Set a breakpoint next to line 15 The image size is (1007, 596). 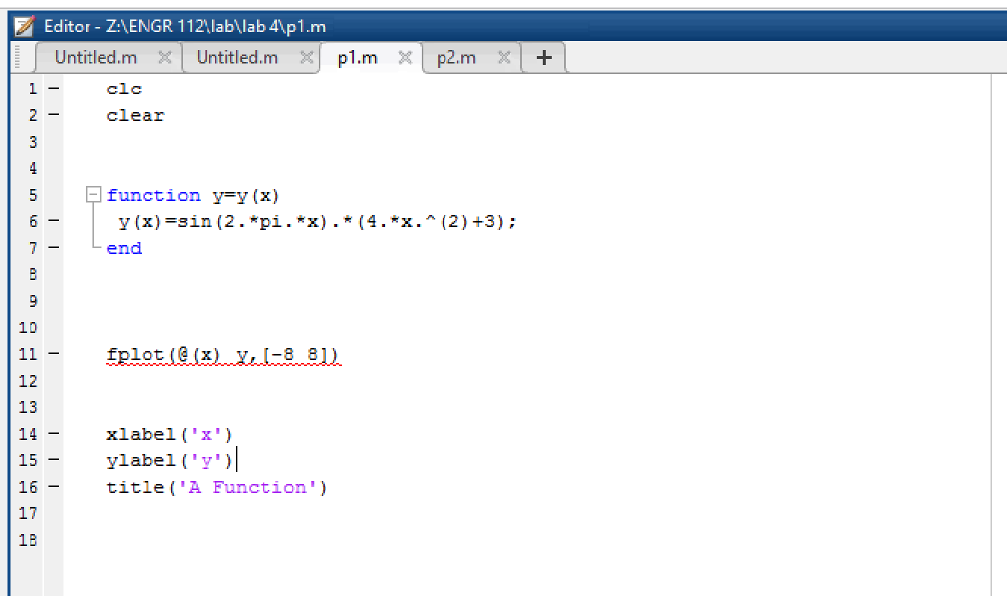pos(52,460)
